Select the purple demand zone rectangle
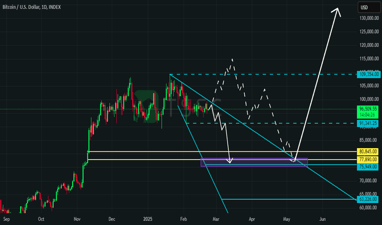This screenshot has width=382, height=225. (x=254, y=162)
